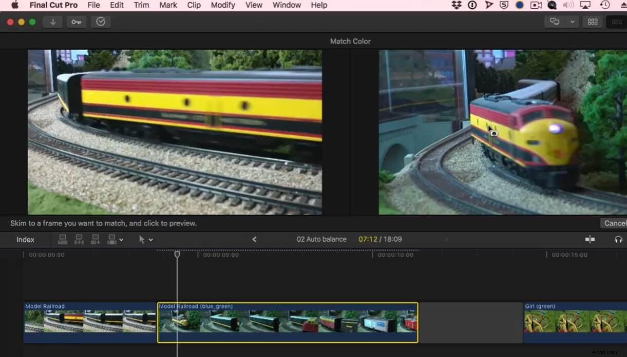The height and width of the screenshot is (357, 627).
Task: Open the Modify menu
Action: click(x=223, y=5)
